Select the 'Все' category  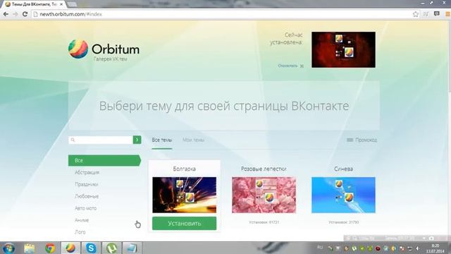click(104, 160)
